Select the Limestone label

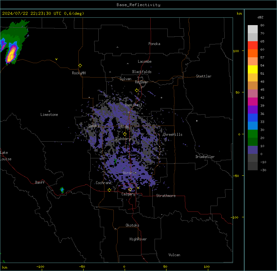[x=49, y=115]
